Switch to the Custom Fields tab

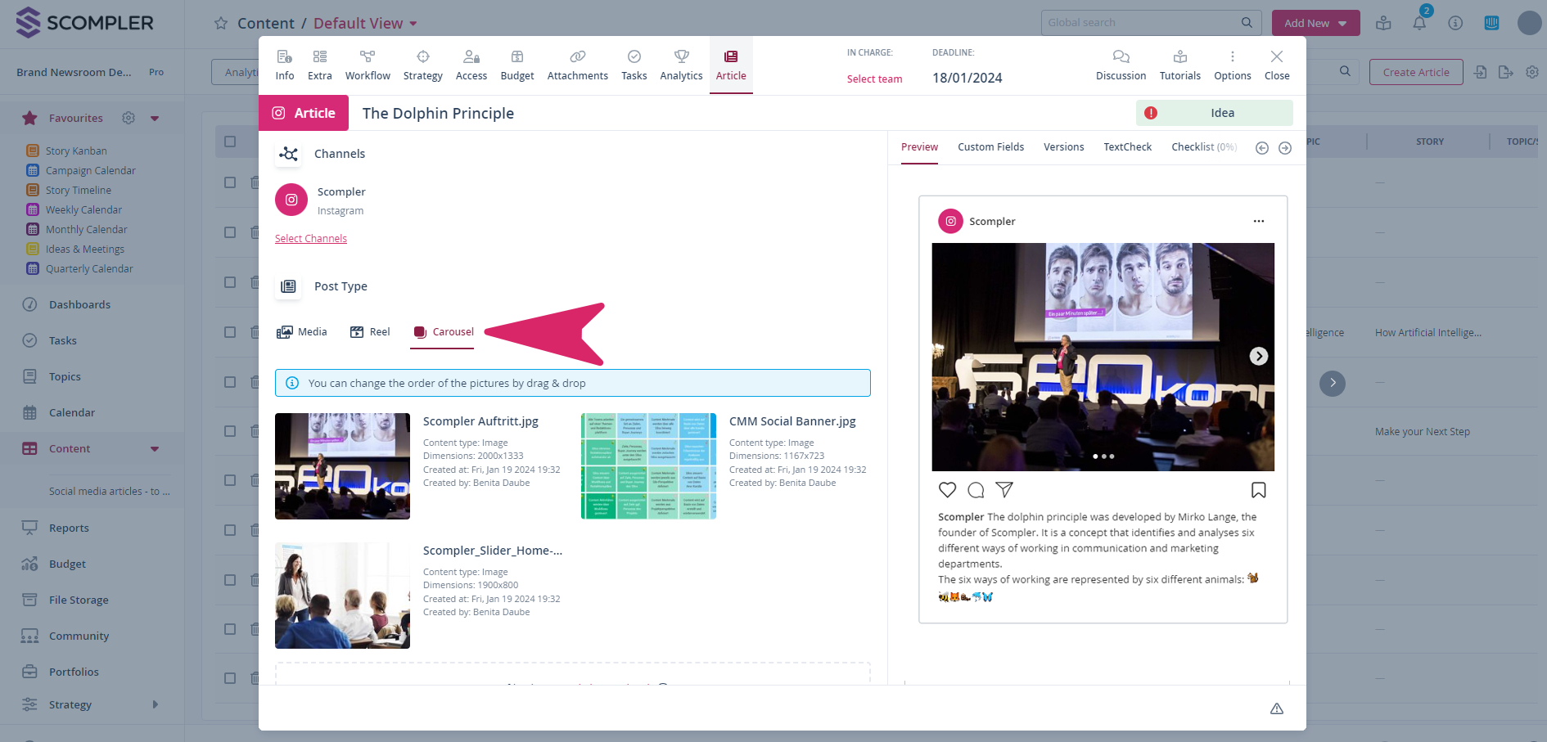pyautogui.click(x=990, y=147)
